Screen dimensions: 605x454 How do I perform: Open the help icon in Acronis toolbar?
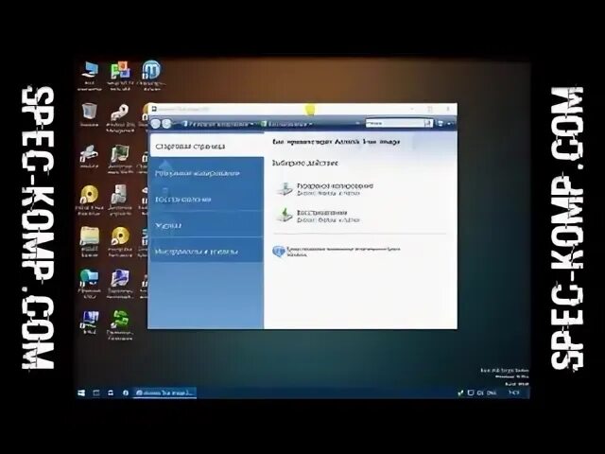[441, 124]
